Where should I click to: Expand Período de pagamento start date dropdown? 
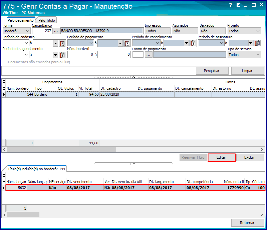click(x=91, y=43)
